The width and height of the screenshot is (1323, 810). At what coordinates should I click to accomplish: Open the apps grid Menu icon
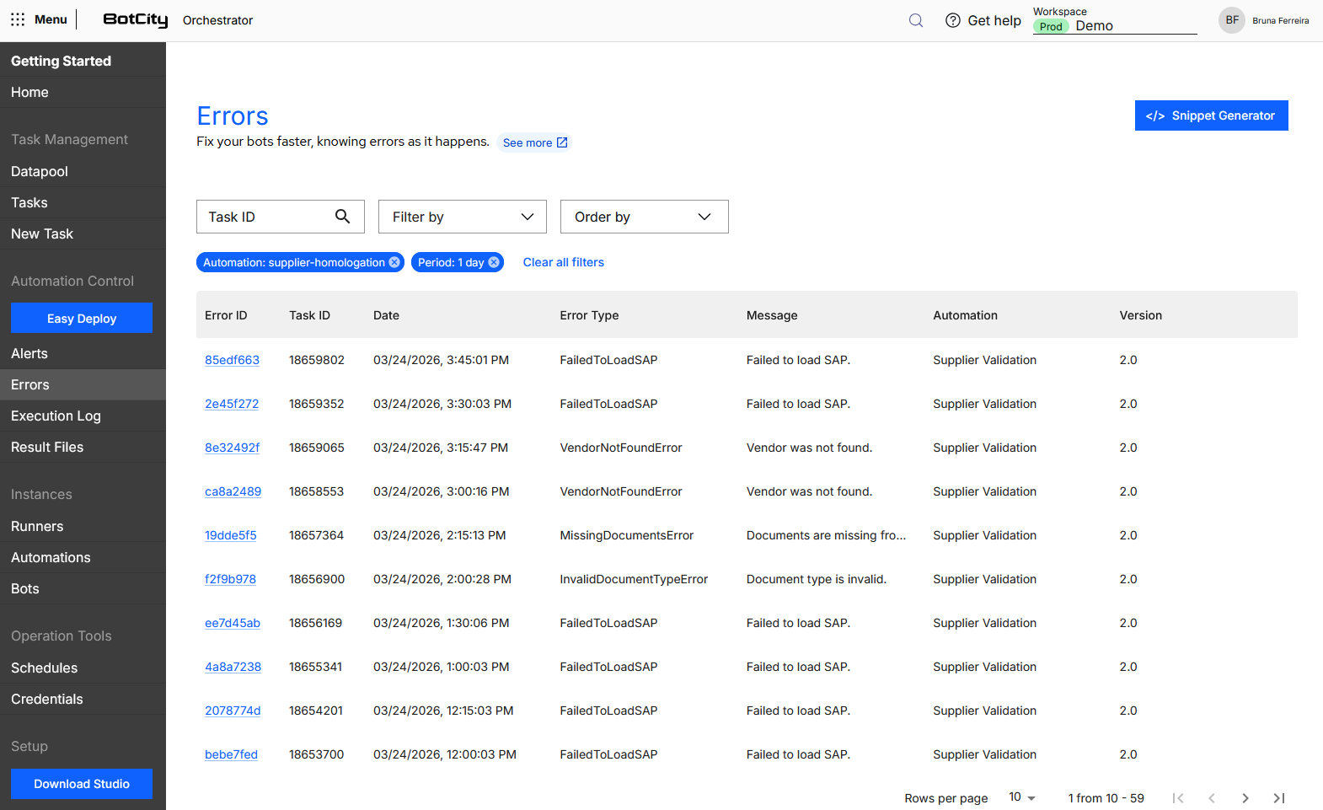click(x=18, y=19)
